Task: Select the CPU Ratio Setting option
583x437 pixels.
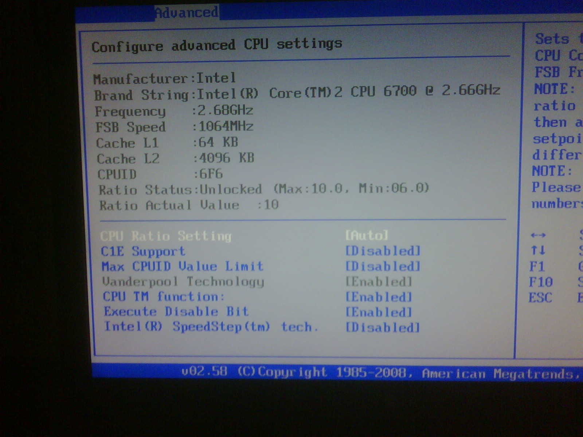Action: (166, 236)
